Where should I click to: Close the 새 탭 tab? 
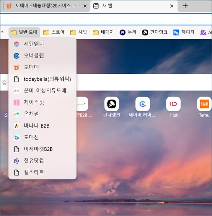pos(172,6)
